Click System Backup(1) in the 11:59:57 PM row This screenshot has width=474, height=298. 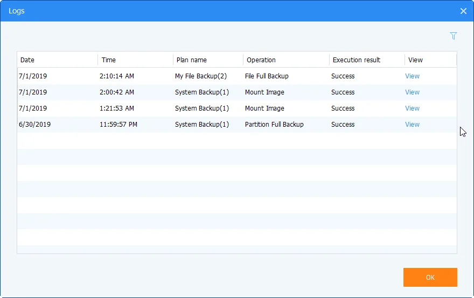click(202, 125)
